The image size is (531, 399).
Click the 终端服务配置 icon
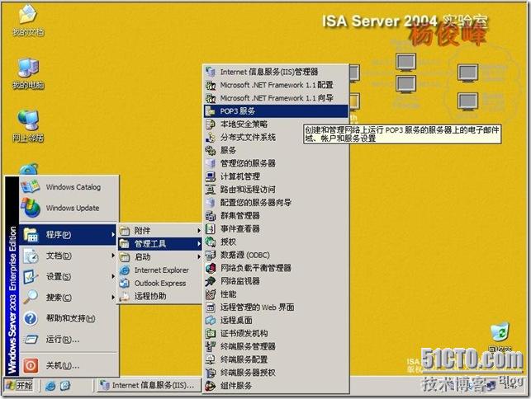pos(211,359)
